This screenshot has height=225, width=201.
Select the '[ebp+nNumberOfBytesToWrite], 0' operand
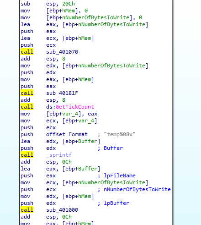(94, 17)
